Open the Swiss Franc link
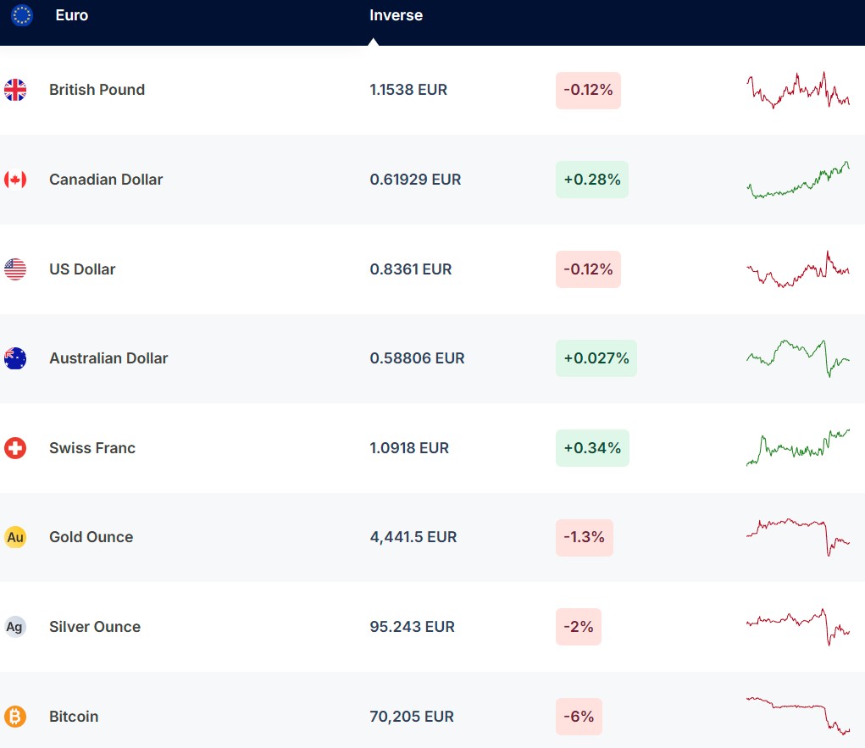 [x=92, y=448]
